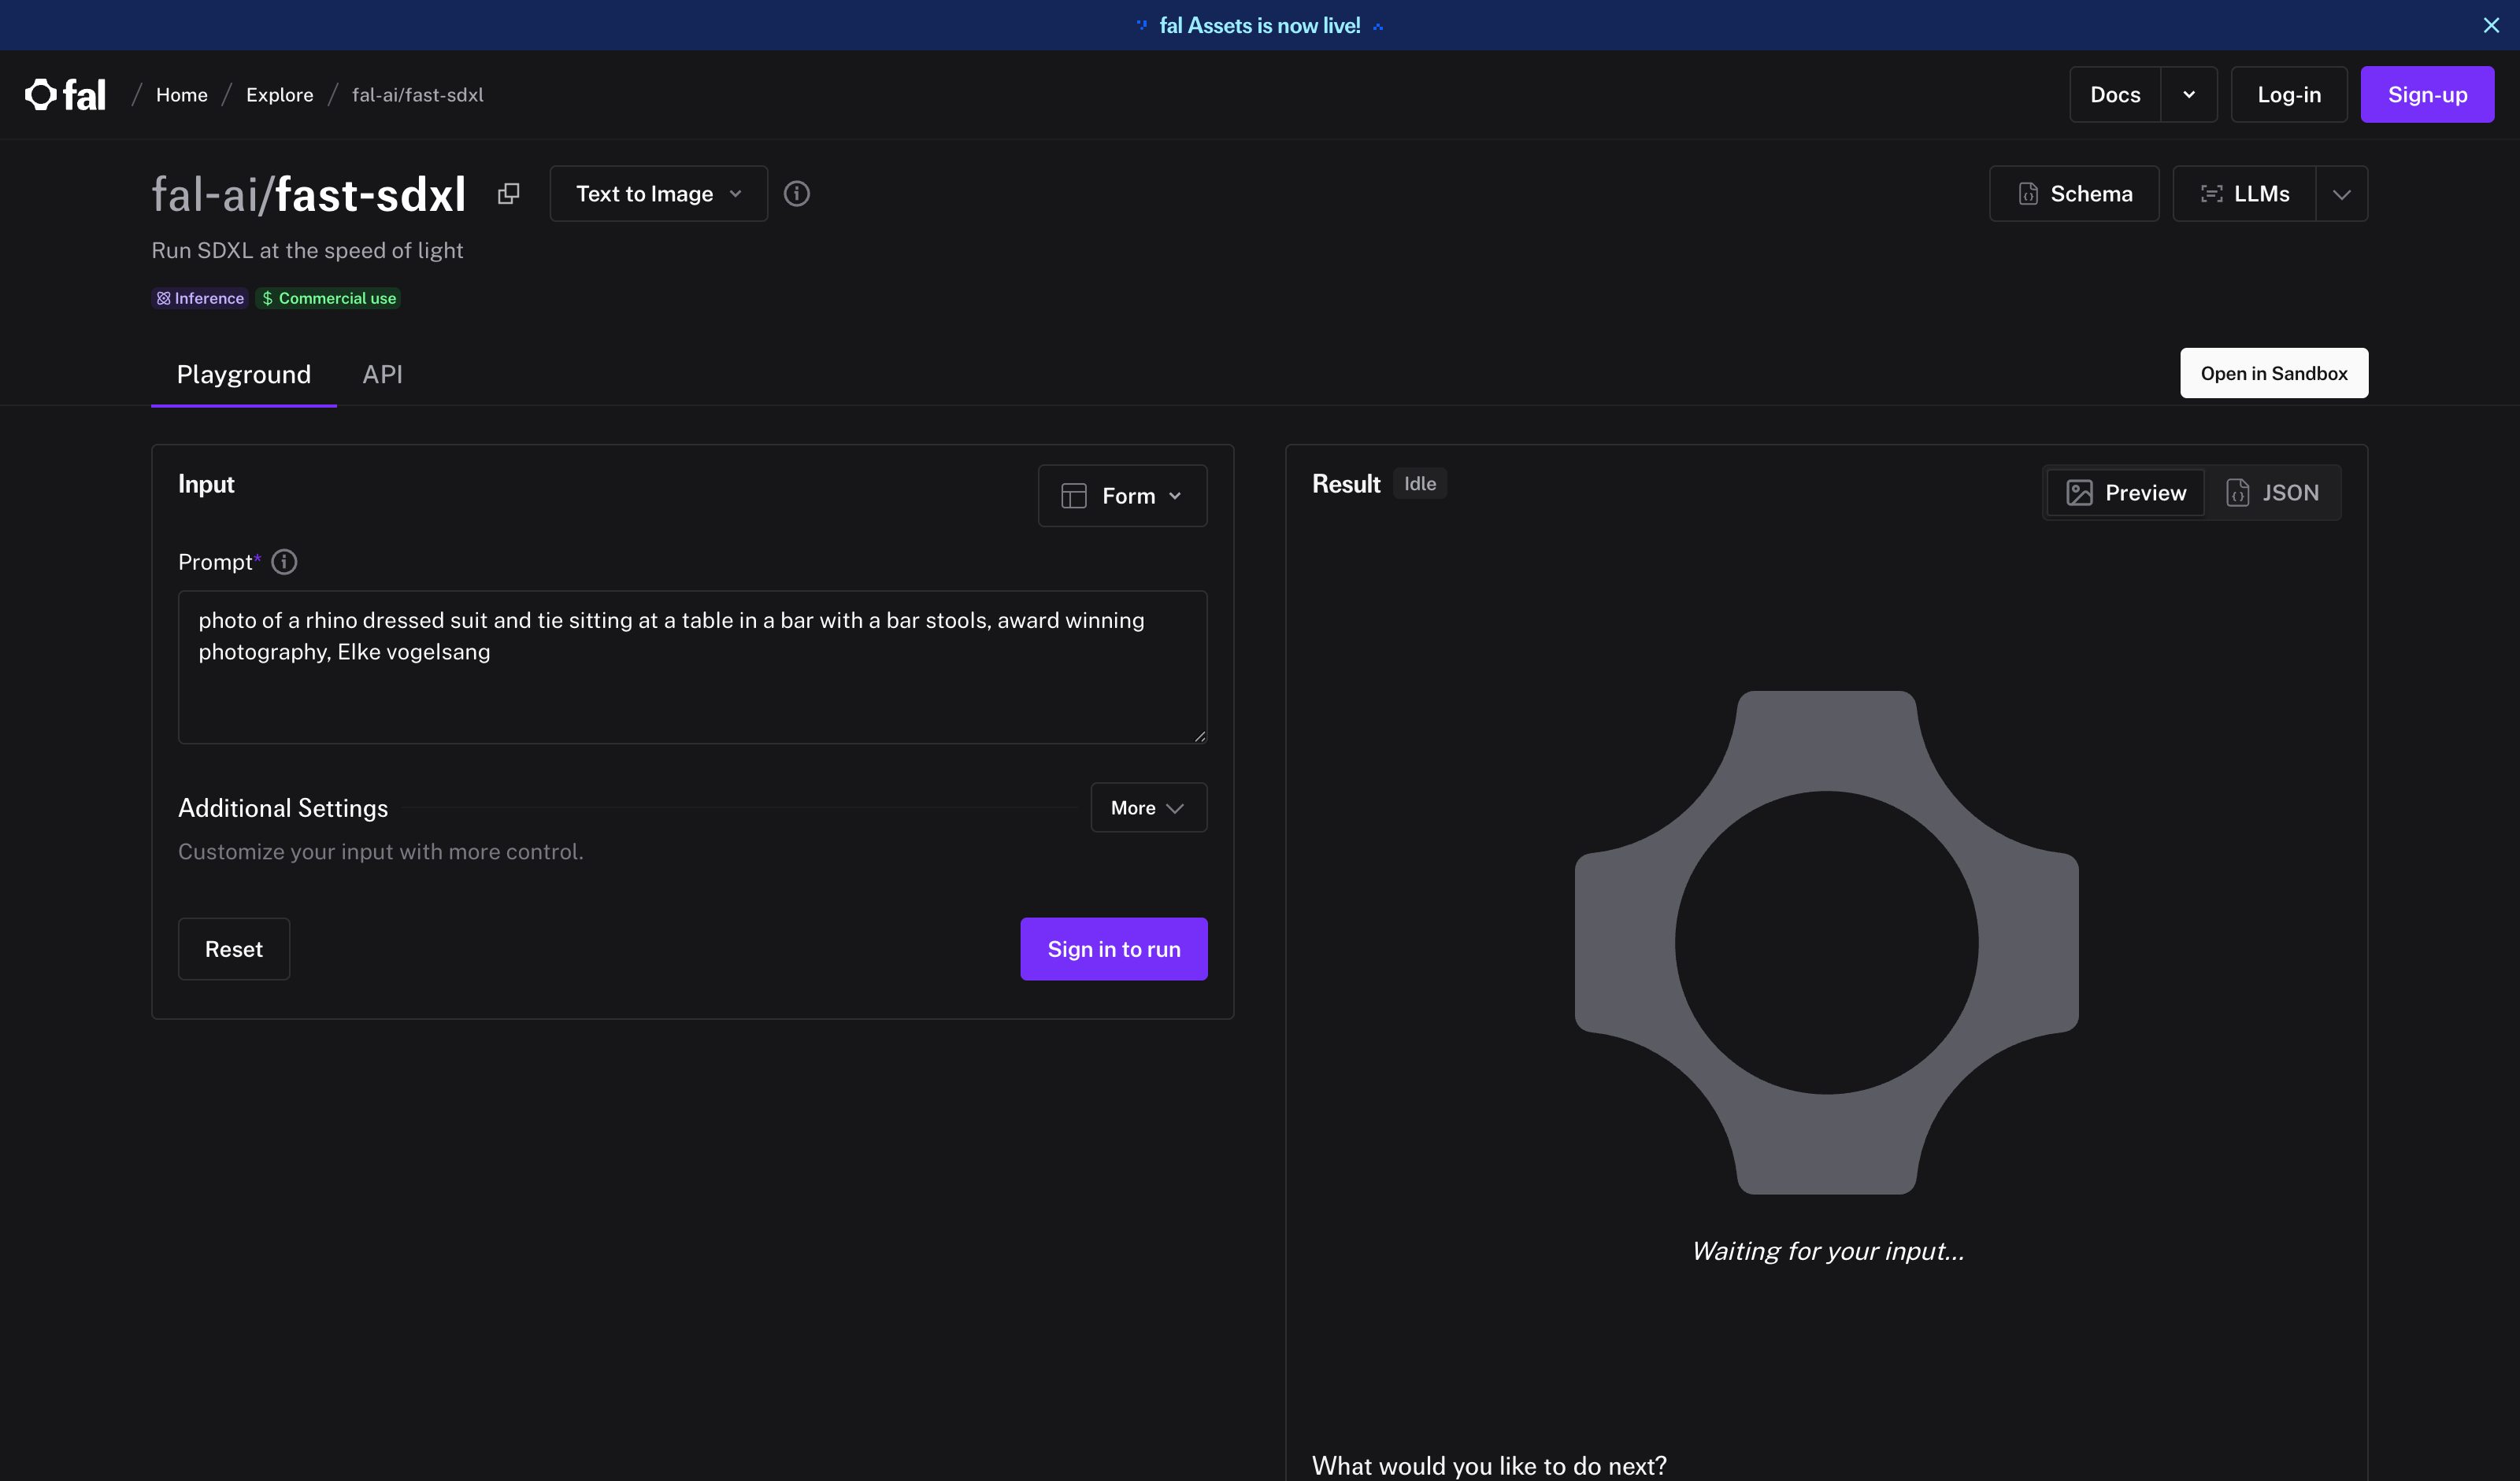Click the Log-in button
The width and height of the screenshot is (2520, 1481).
(x=2289, y=95)
